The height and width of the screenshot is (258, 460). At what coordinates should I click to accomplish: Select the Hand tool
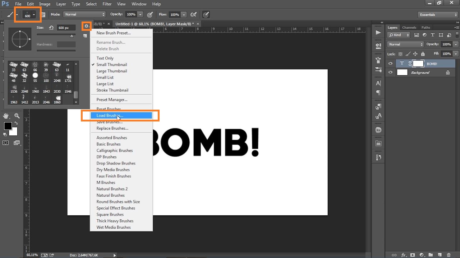(x=6, y=116)
